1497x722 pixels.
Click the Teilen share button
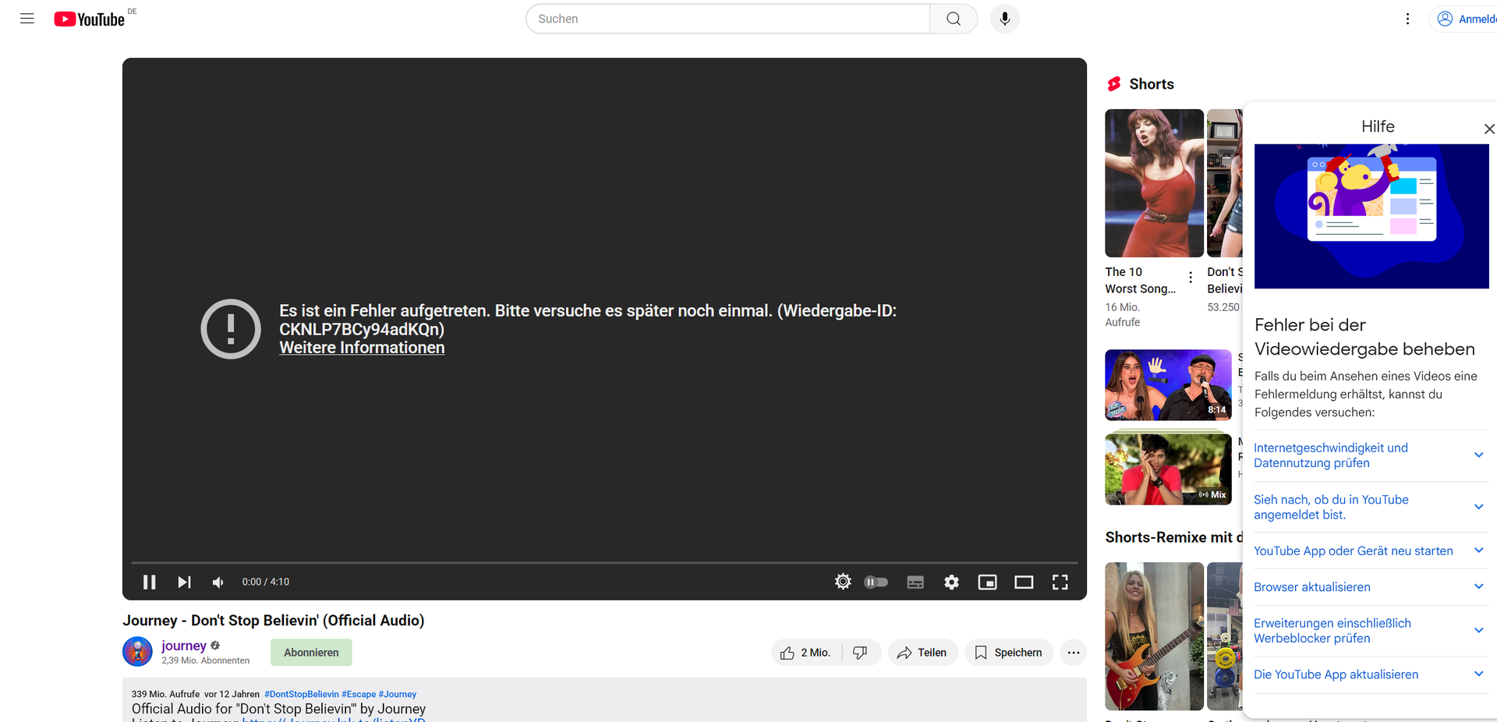[x=922, y=653]
